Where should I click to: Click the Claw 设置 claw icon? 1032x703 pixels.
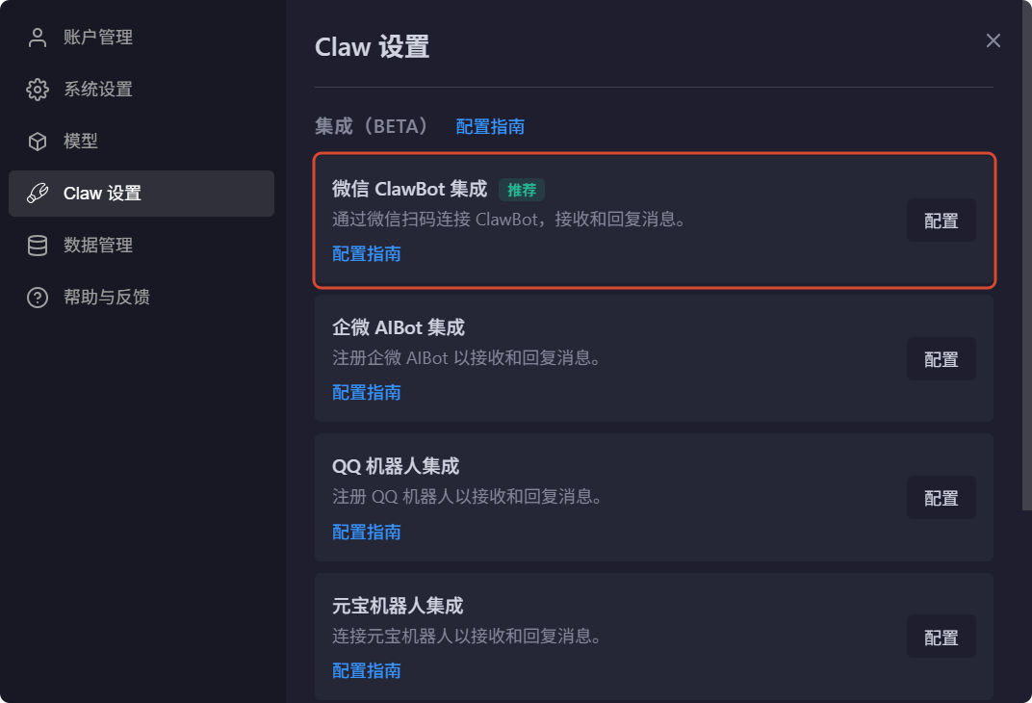pos(38,193)
